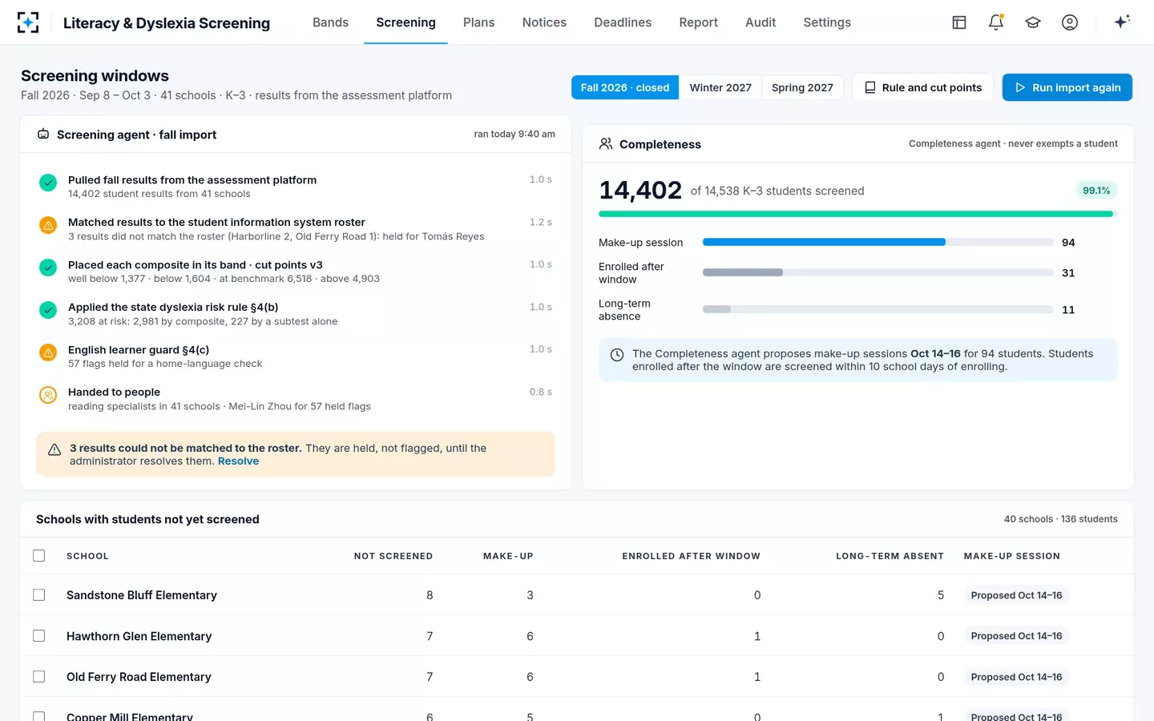
Task: Click Run import again
Action: pos(1067,87)
